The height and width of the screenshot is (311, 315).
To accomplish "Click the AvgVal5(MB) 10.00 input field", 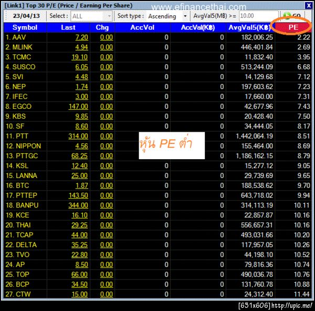I will [x=258, y=16].
